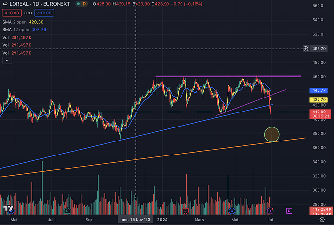Click the blue D dividend marker

click(x=232, y=211)
